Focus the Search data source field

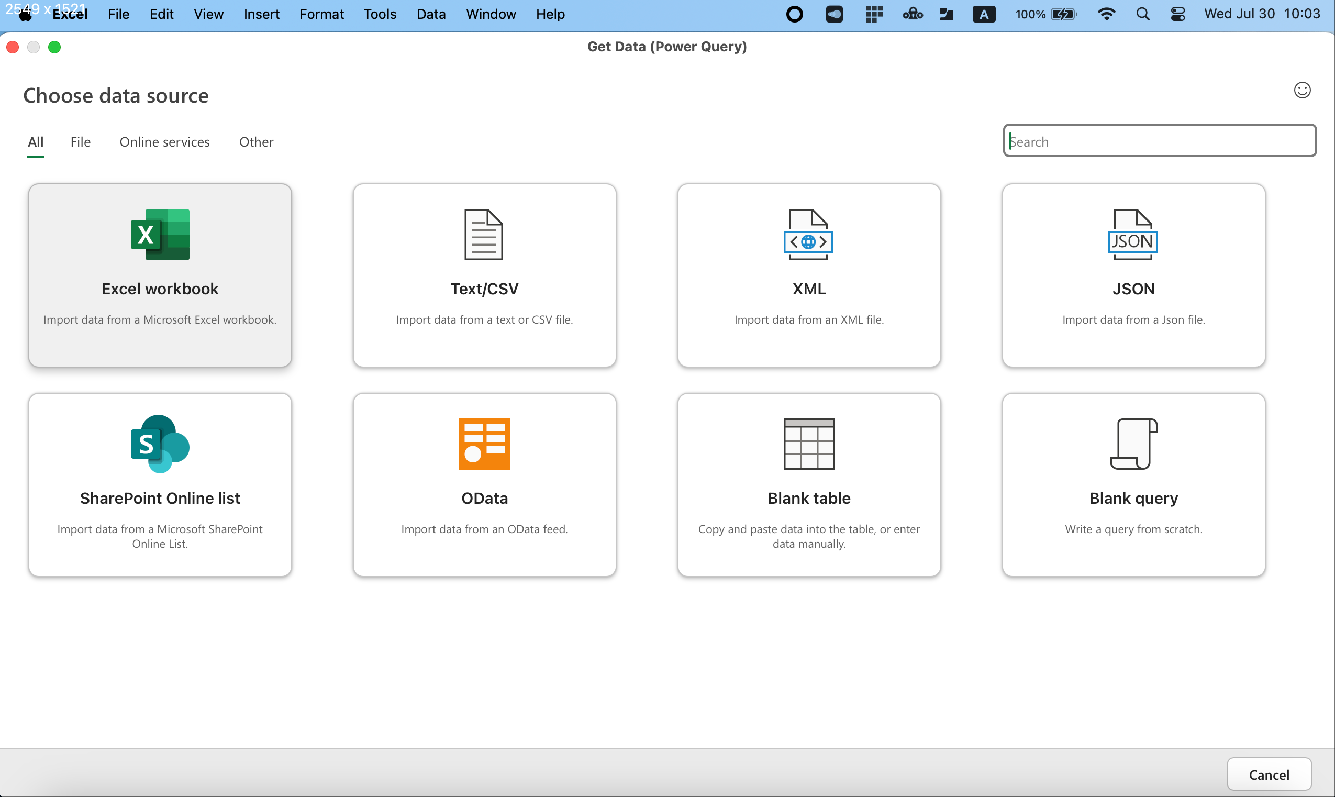[1160, 141]
